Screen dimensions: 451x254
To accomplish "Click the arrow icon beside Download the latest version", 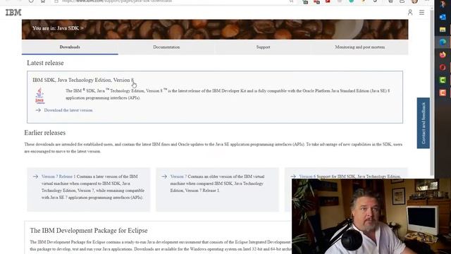I will [38, 110].
